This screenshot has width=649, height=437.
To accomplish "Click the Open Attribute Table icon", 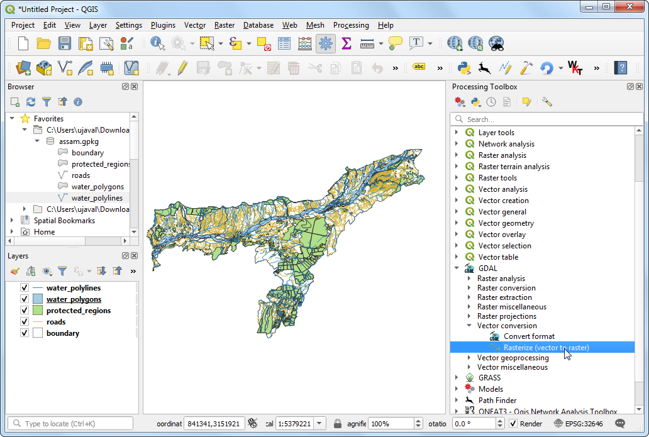I will [284, 43].
